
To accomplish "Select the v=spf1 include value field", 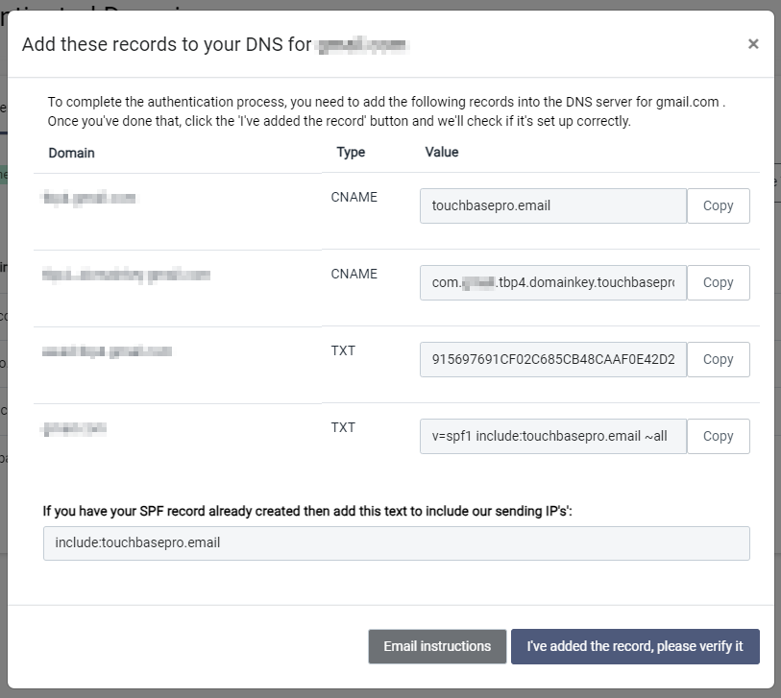I will (553, 436).
